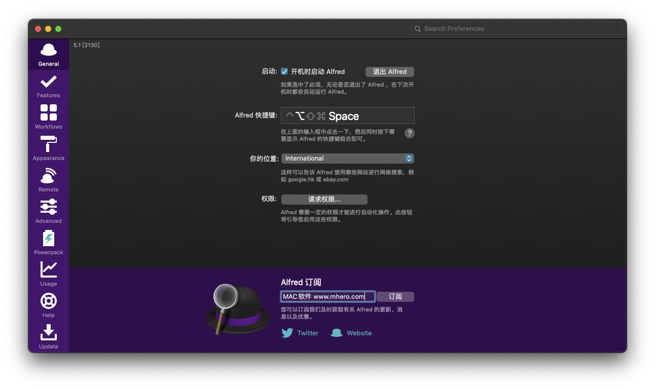This screenshot has height=390, width=655.
Task: Click the Alfred hotkey field
Action: [x=348, y=115]
